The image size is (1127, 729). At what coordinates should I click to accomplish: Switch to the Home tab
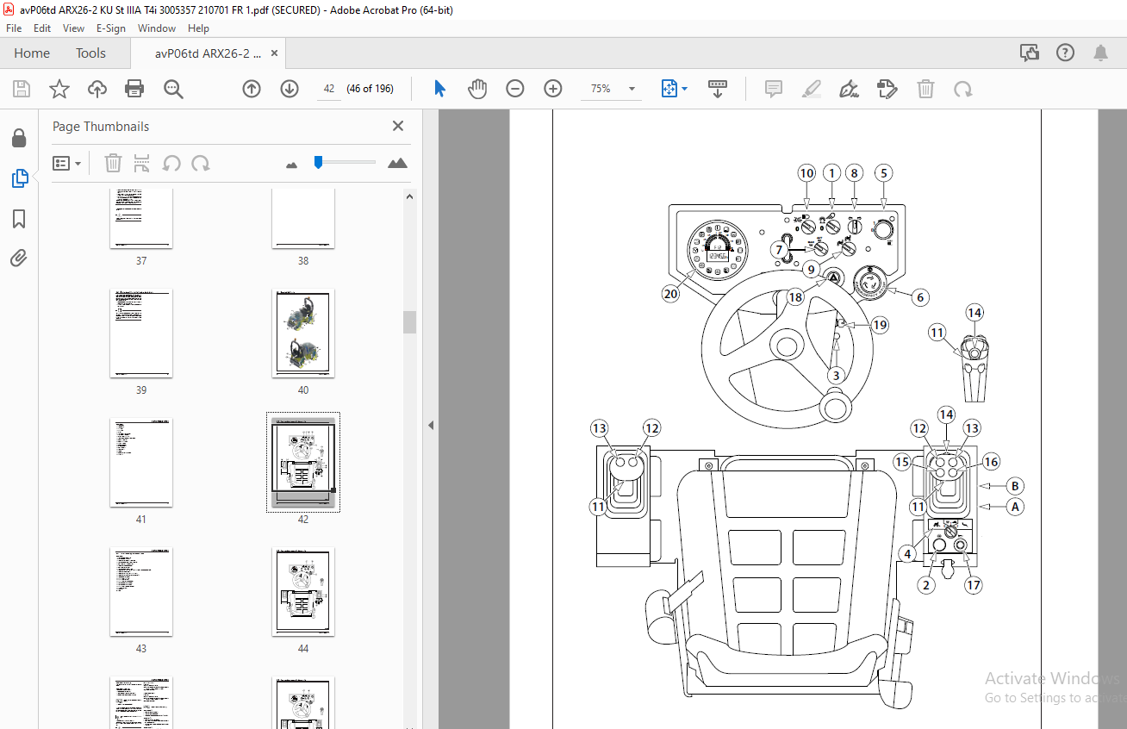pyautogui.click(x=32, y=53)
